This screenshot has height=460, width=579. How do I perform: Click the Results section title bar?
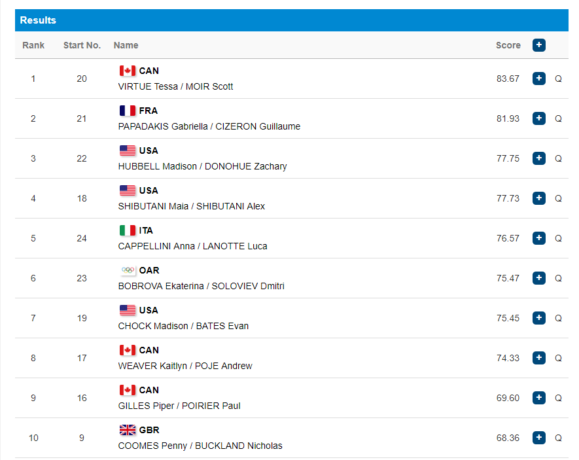coord(291,20)
